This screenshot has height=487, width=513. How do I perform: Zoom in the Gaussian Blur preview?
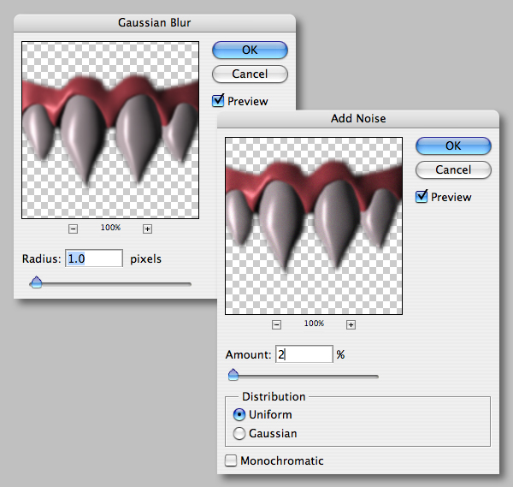(148, 229)
